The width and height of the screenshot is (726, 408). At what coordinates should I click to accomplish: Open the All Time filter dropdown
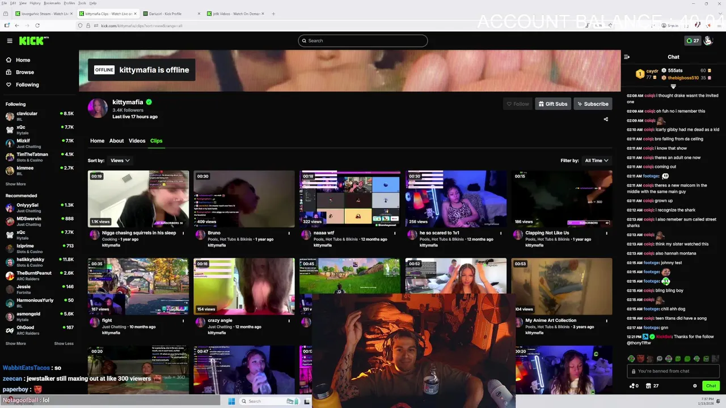coord(597,160)
